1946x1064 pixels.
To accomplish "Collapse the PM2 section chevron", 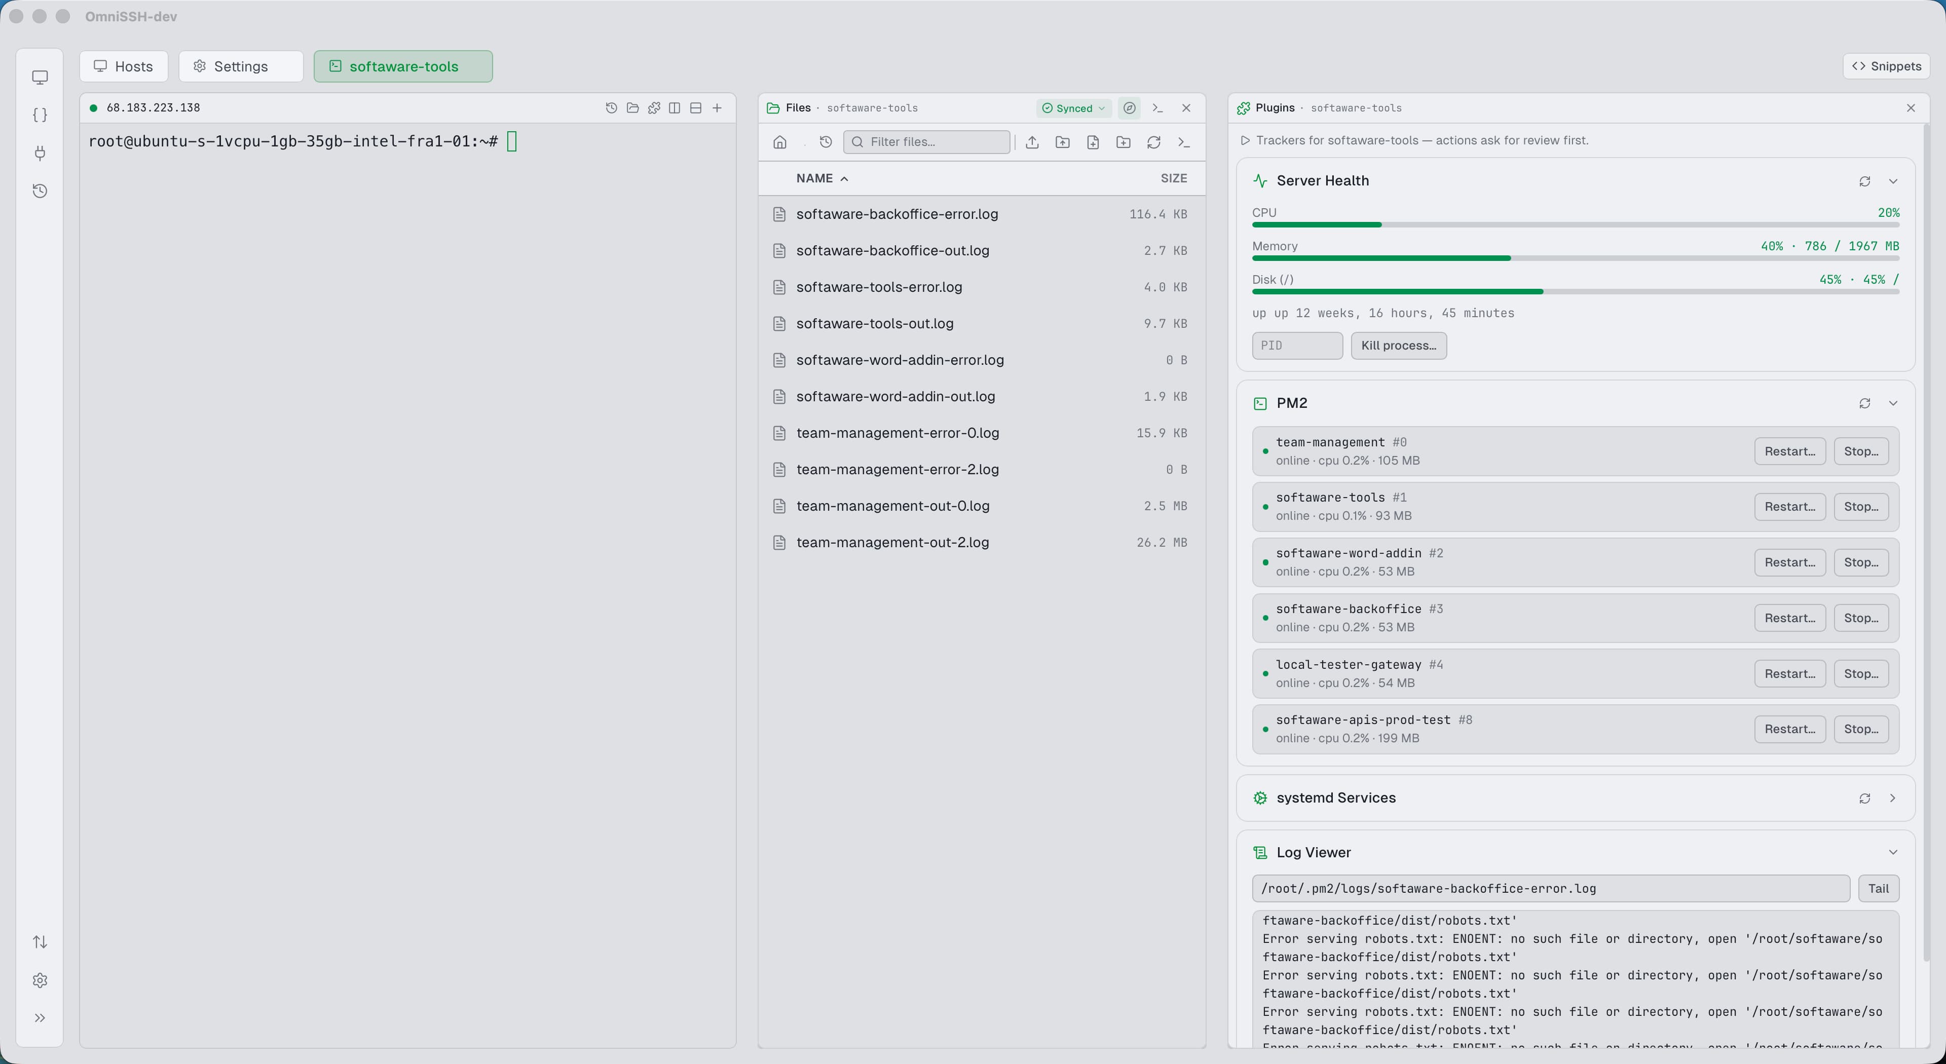I will point(1893,403).
